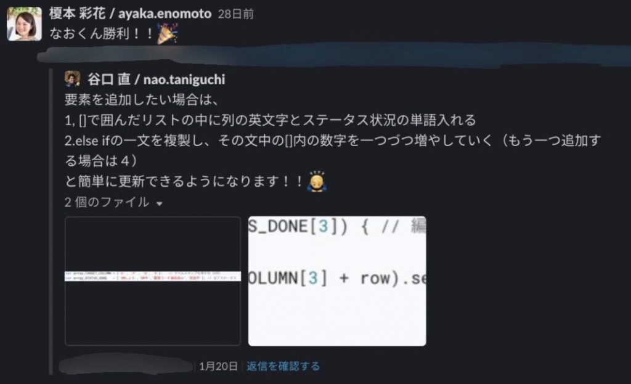Click nao.taniguchi's small avatar in quoted message
Viewport: 631px width, 384px height.
coord(73,79)
